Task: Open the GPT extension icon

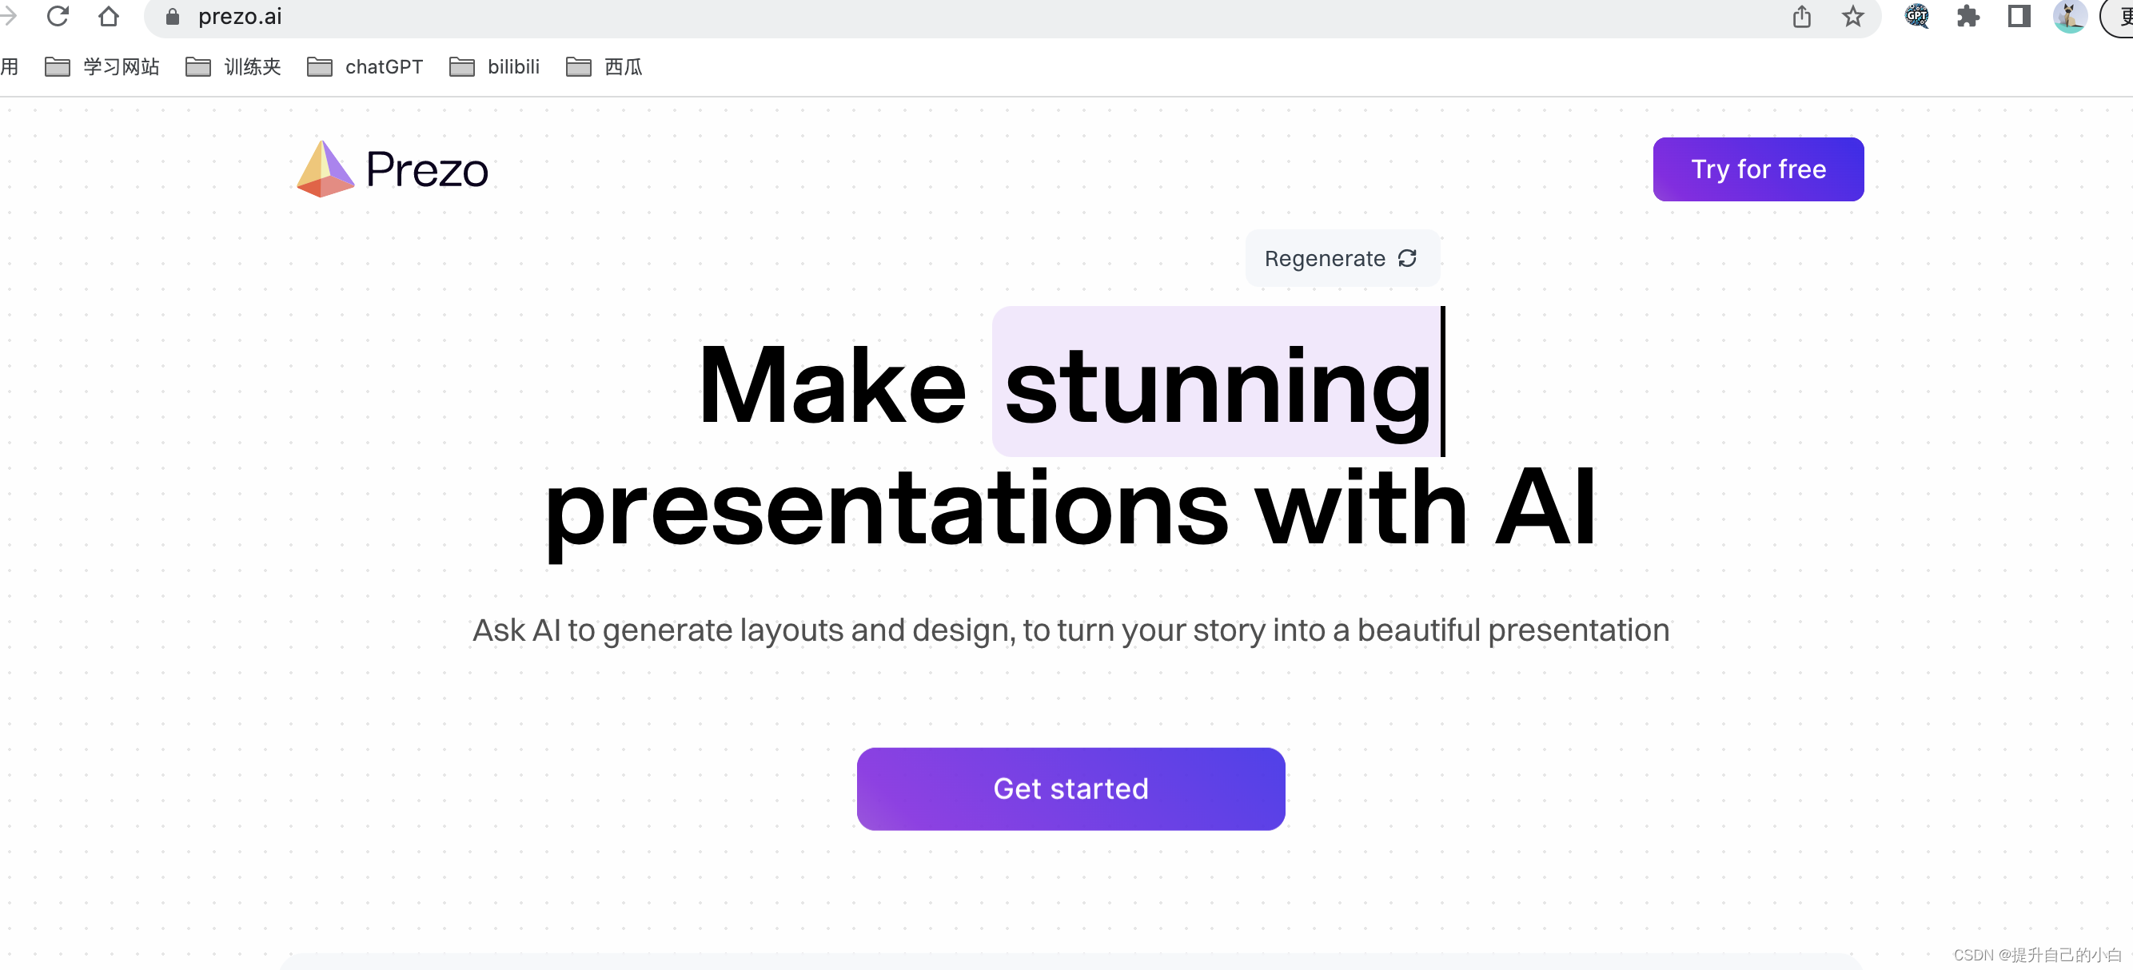Action: 1916,16
